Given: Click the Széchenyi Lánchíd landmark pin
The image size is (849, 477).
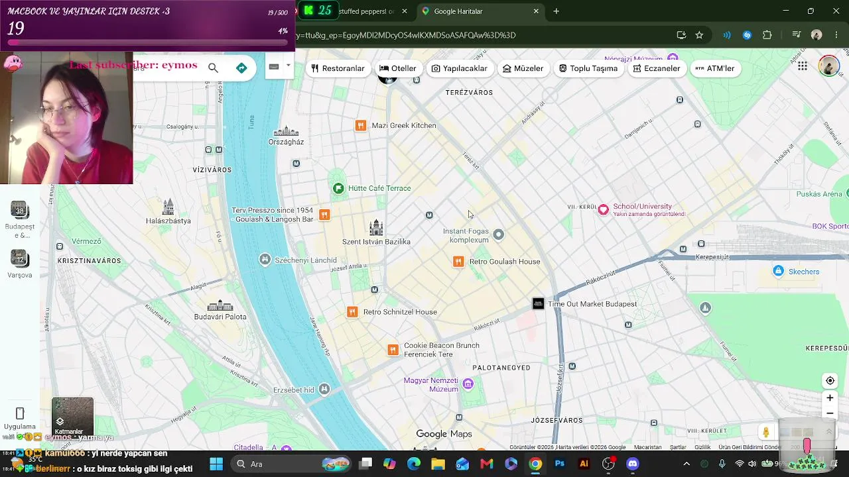Looking at the screenshot, I should click(265, 260).
